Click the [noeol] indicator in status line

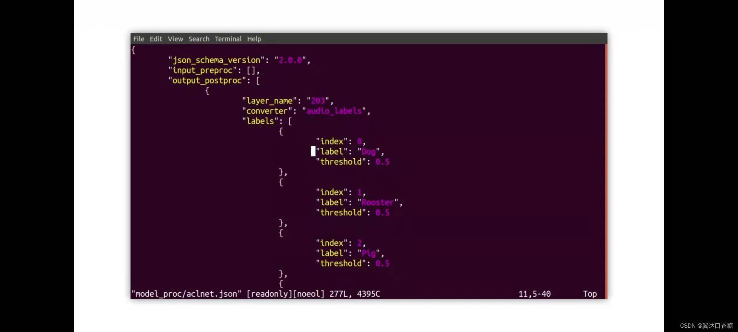(x=309, y=294)
